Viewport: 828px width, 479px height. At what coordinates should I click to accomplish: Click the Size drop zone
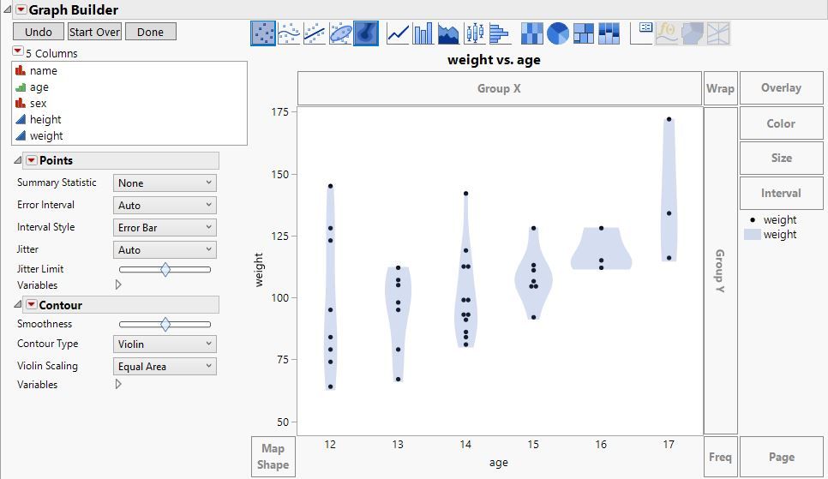tap(781, 158)
